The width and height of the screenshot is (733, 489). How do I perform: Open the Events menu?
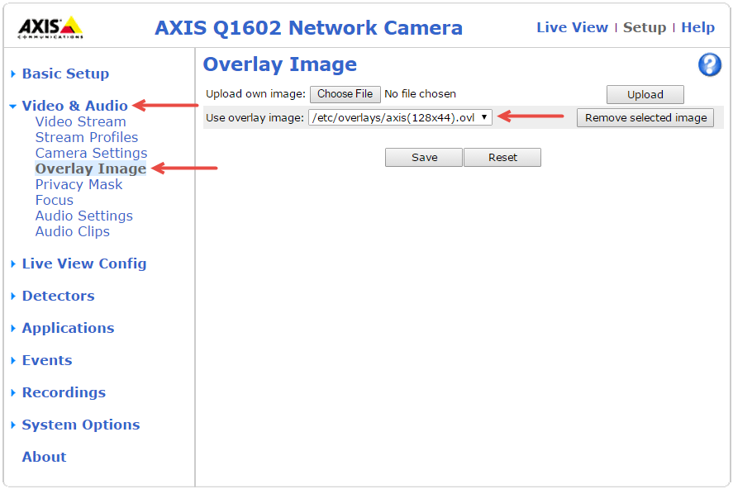[47, 361]
